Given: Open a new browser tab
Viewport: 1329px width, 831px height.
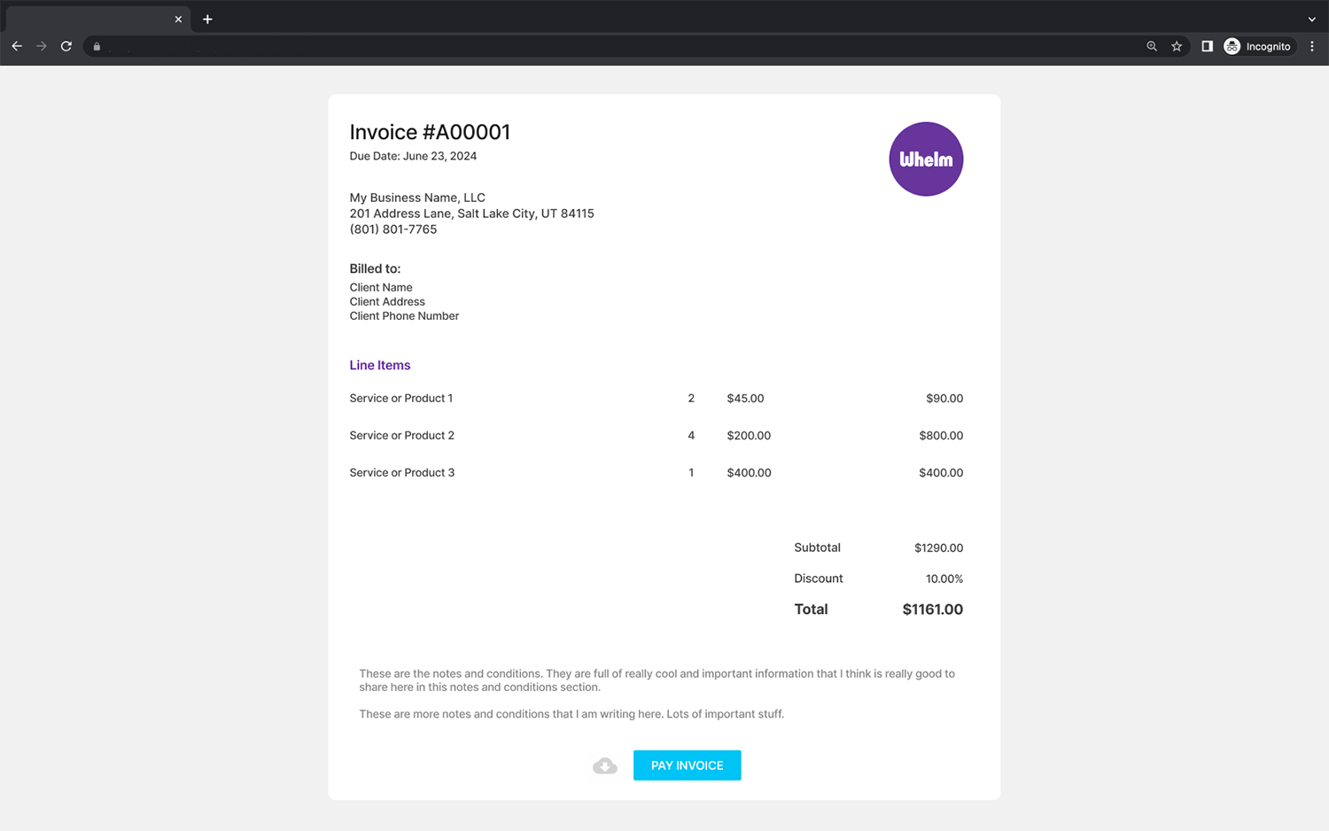Looking at the screenshot, I should pyautogui.click(x=207, y=19).
